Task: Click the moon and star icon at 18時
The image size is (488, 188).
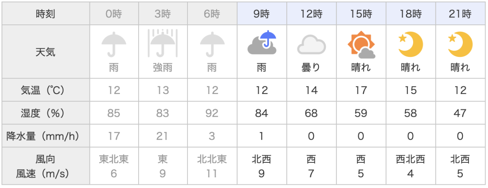Action: click(x=411, y=44)
